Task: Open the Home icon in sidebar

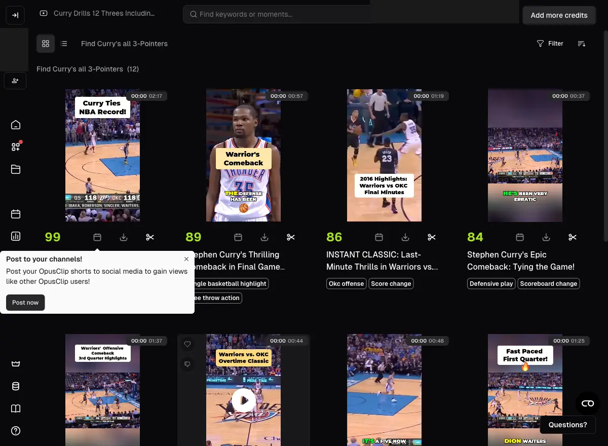Action: point(16,125)
